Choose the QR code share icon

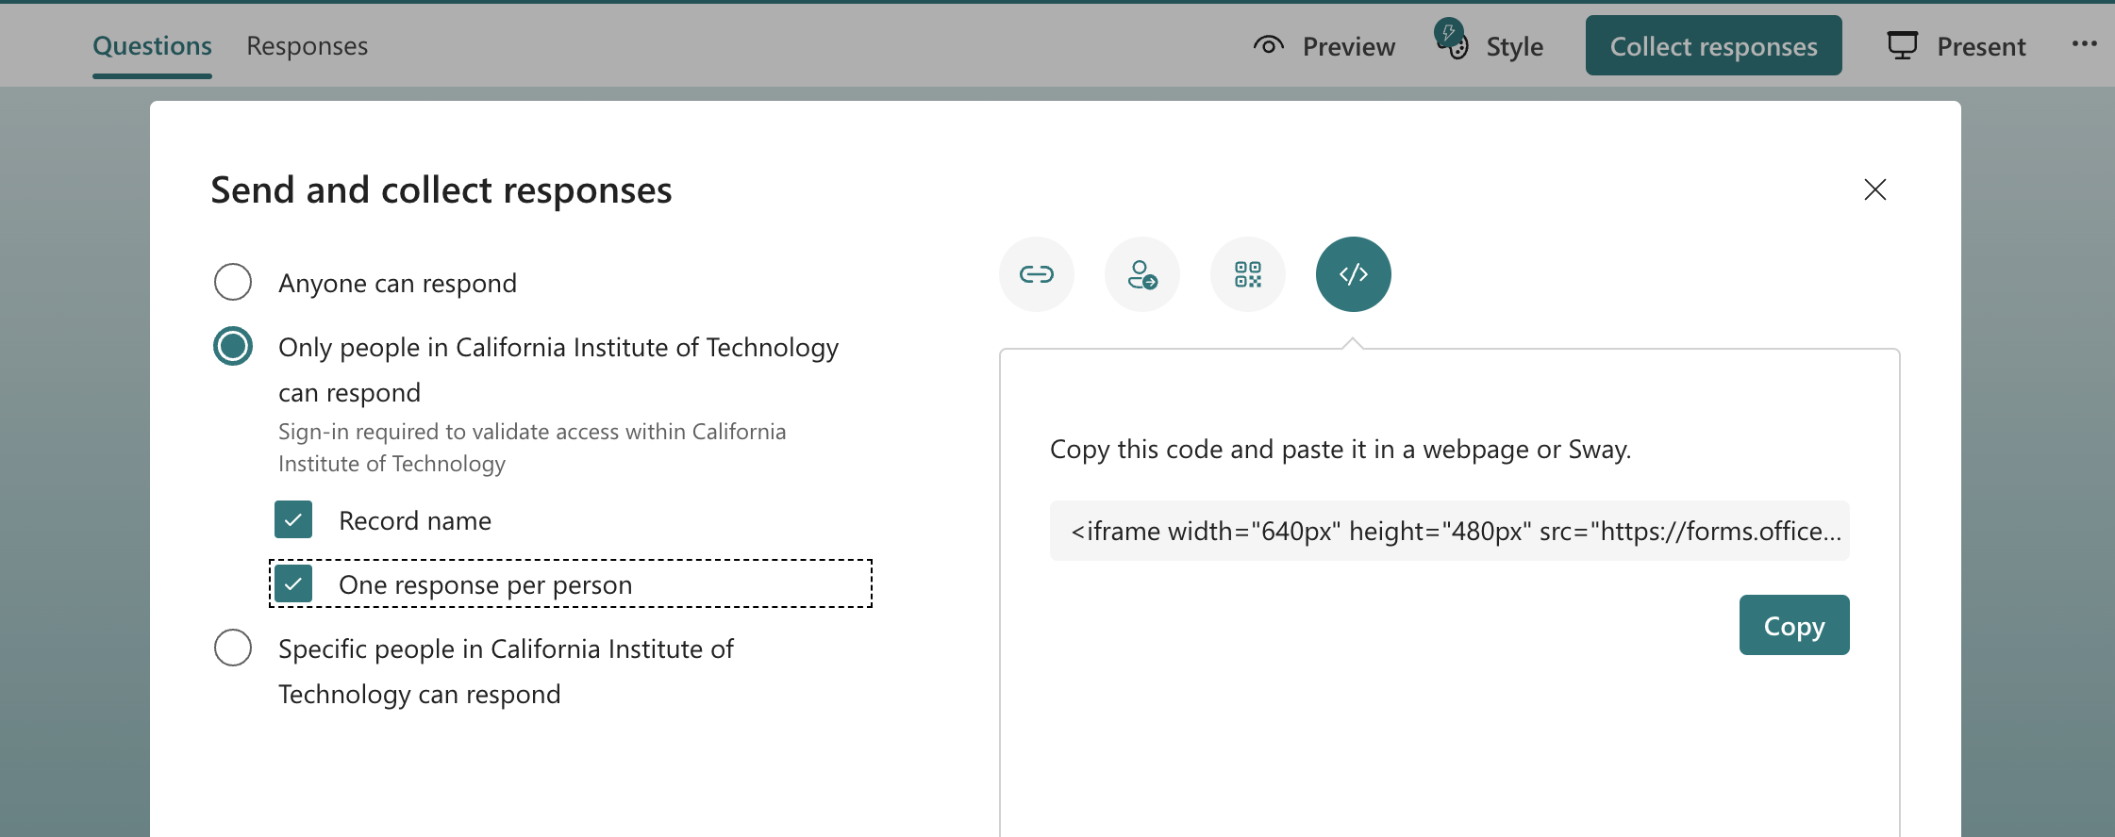[x=1247, y=274]
